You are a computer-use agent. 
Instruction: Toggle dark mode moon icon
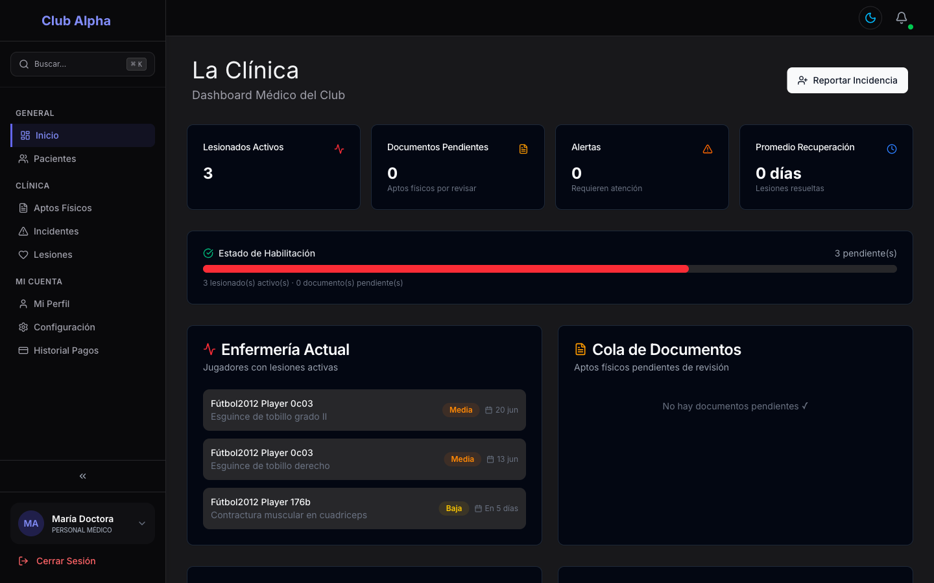(870, 18)
